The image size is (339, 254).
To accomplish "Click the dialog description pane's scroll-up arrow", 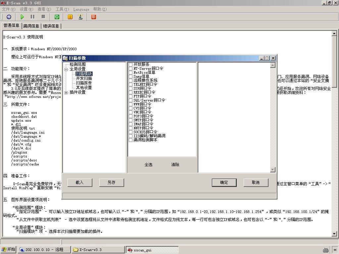I will [x=273, y=65].
